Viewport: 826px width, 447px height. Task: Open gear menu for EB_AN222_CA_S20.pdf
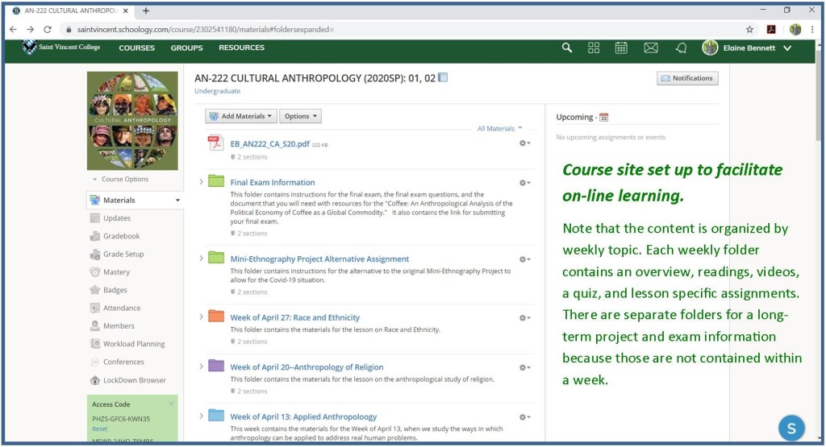point(524,143)
